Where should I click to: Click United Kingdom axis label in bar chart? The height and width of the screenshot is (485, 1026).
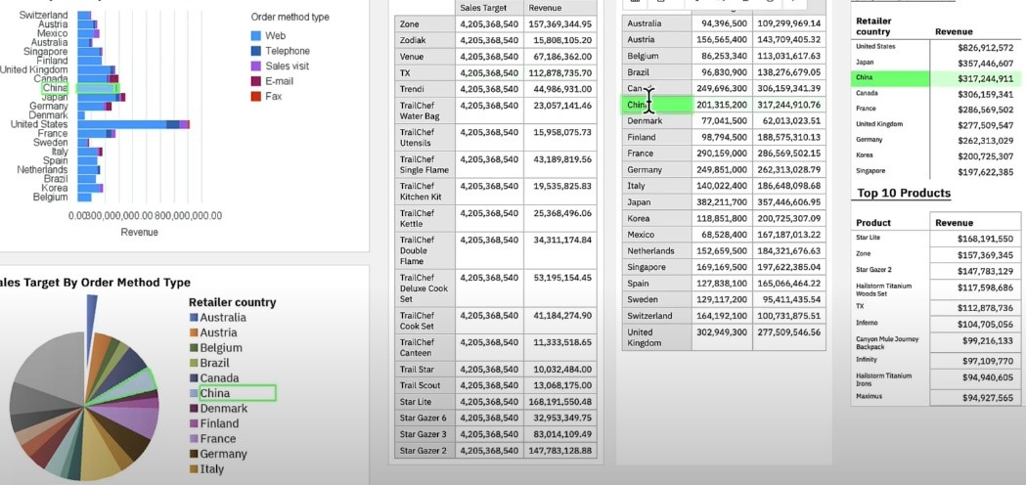pyautogui.click(x=33, y=69)
